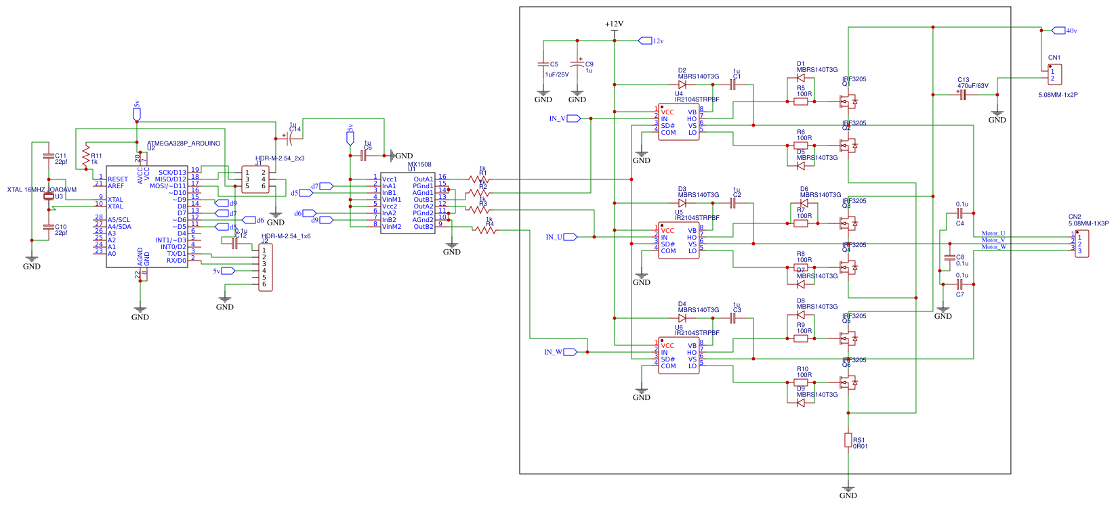Click the MX1508 motor driver chip
Screen dimensions: 1116x507
click(x=407, y=201)
